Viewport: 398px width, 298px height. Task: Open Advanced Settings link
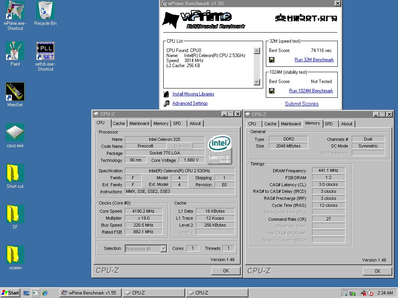pos(190,103)
